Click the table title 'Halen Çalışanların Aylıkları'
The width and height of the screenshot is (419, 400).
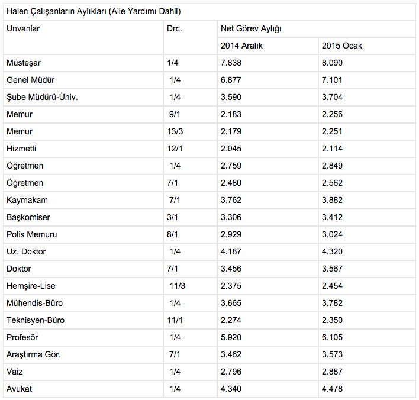[94, 11]
